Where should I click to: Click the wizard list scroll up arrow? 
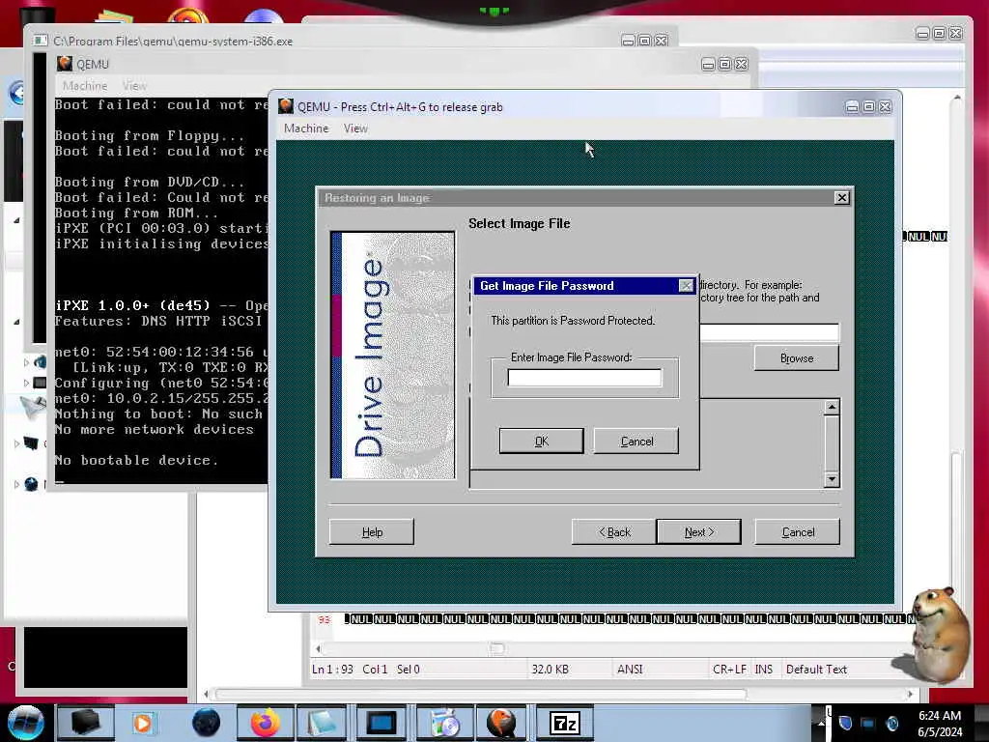click(x=832, y=407)
